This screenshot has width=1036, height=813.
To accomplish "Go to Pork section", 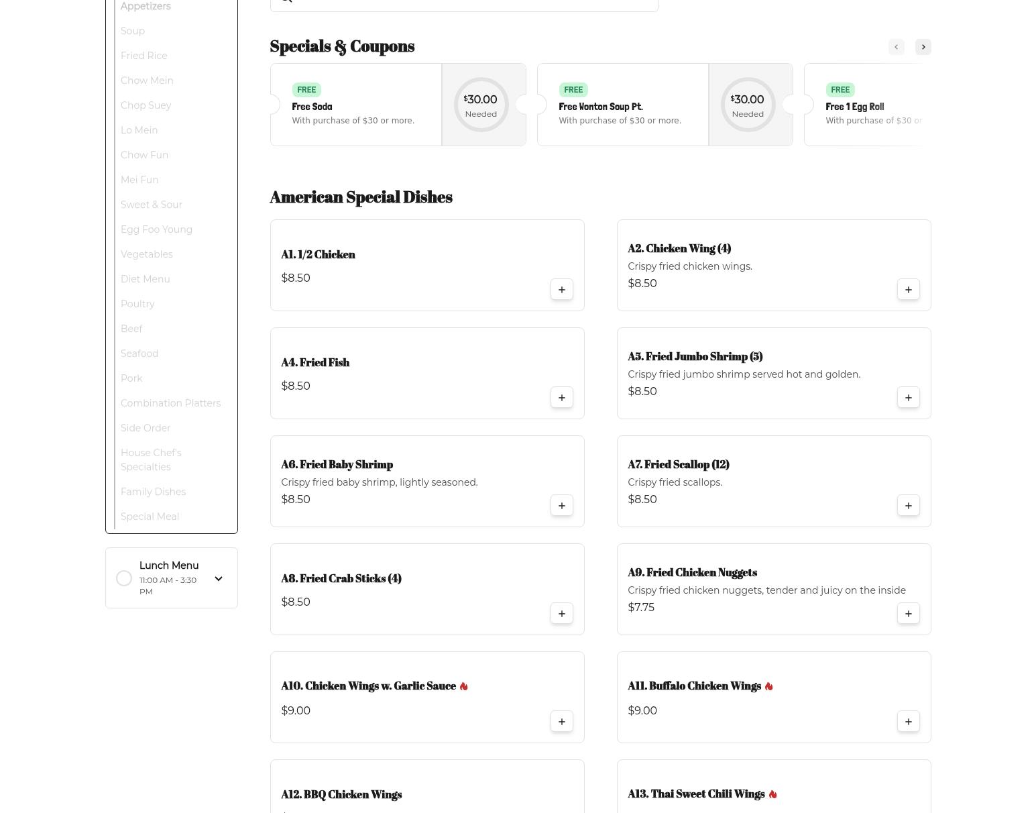I will click(131, 378).
